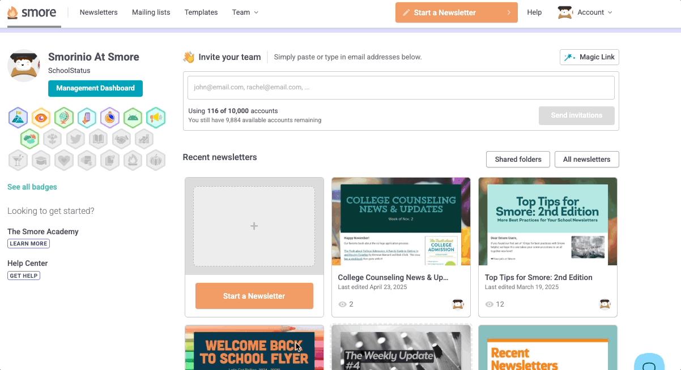Click 'College Counseling News & Up…' title
681x370 pixels.
(393, 277)
